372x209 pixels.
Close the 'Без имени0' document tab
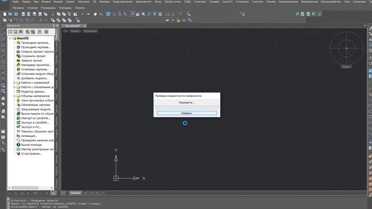coord(84,26)
